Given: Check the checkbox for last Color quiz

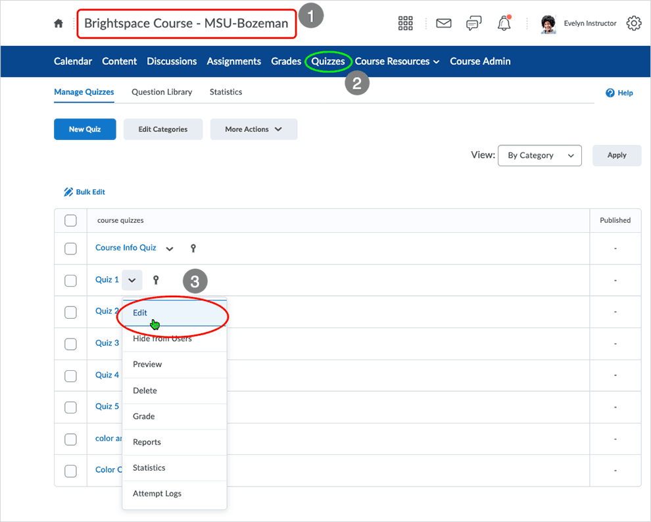Looking at the screenshot, I should [70, 471].
